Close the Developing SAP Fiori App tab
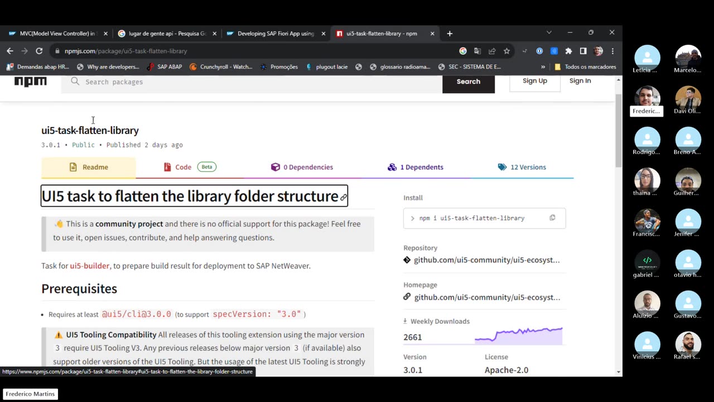 click(323, 33)
